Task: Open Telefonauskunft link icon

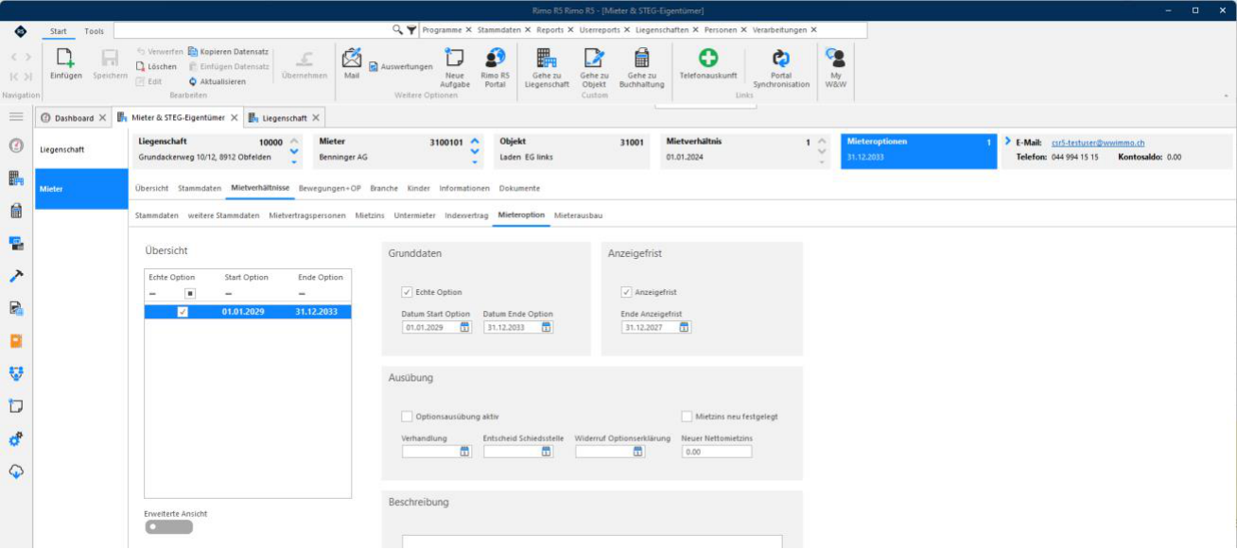Action: [x=708, y=59]
